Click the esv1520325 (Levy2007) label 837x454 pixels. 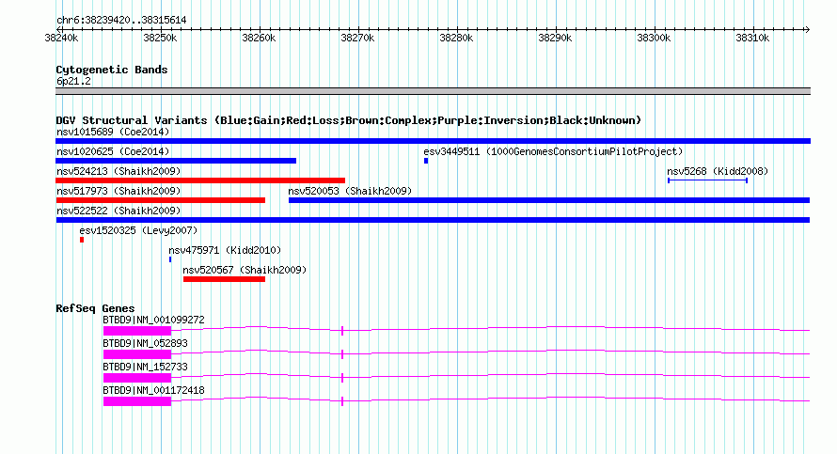pyautogui.click(x=138, y=230)
